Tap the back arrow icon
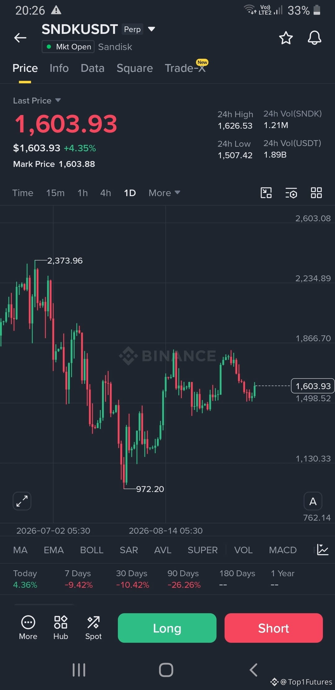The height and width of the screenshot is (690, 335). click(20, 38)
